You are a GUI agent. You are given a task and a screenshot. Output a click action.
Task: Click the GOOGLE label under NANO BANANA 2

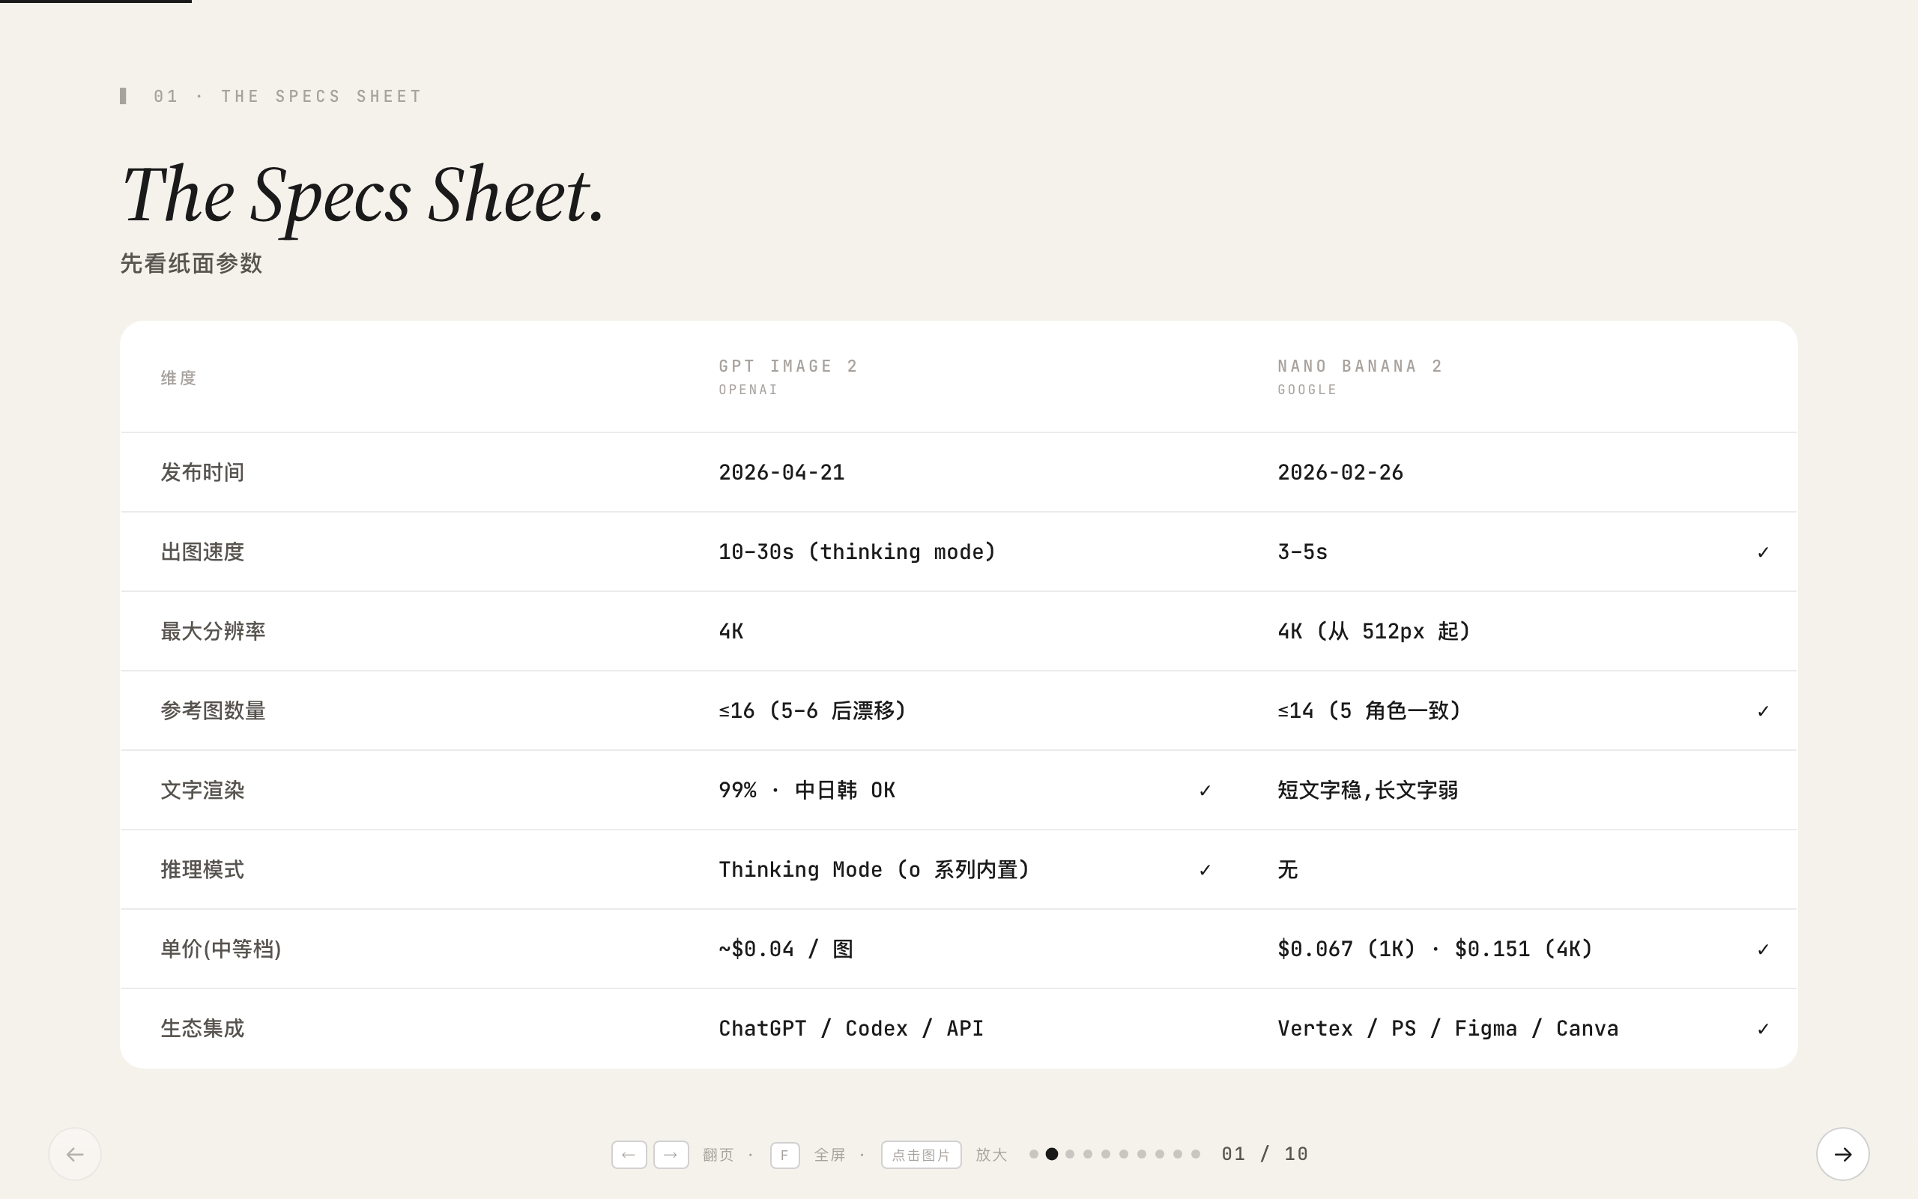[x=1307, y=390]
